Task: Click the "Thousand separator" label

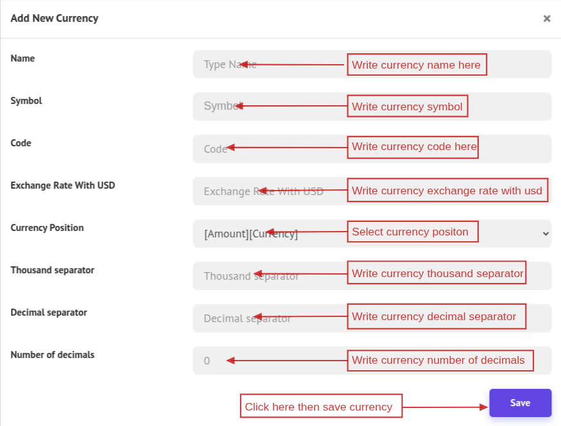Action: point(53,270)
